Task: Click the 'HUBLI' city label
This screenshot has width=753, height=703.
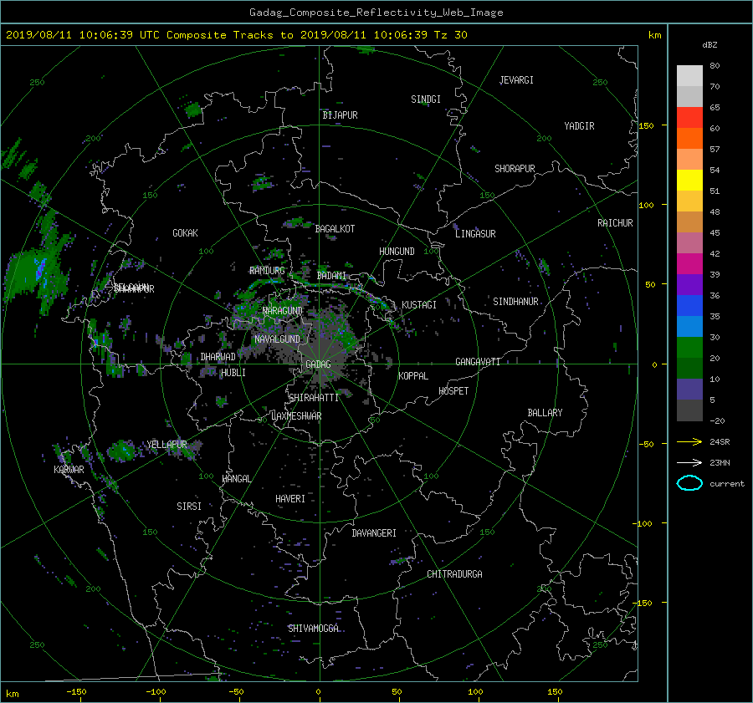Action: [x=233, y=372]
